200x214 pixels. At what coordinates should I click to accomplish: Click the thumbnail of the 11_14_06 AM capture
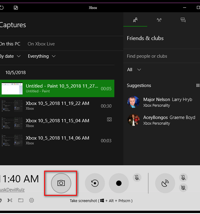[12, 141]
